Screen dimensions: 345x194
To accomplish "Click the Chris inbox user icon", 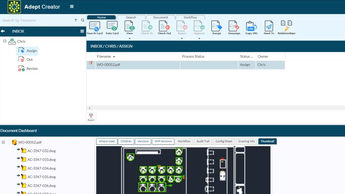I will coord(12,42).
